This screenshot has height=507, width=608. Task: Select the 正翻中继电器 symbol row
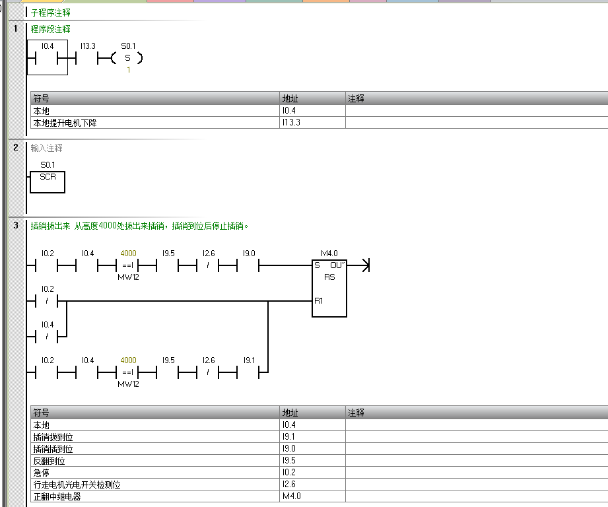click(57, 496)
